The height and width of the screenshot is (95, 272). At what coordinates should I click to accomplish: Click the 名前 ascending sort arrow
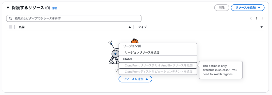[x=130, y=27]
